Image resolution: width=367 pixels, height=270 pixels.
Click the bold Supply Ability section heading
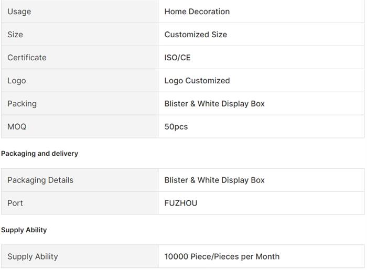24,230
